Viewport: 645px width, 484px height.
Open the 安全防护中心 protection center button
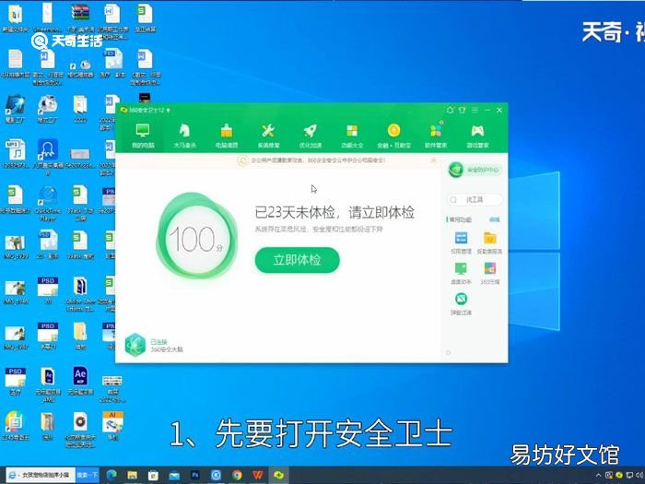click(475, 170)
